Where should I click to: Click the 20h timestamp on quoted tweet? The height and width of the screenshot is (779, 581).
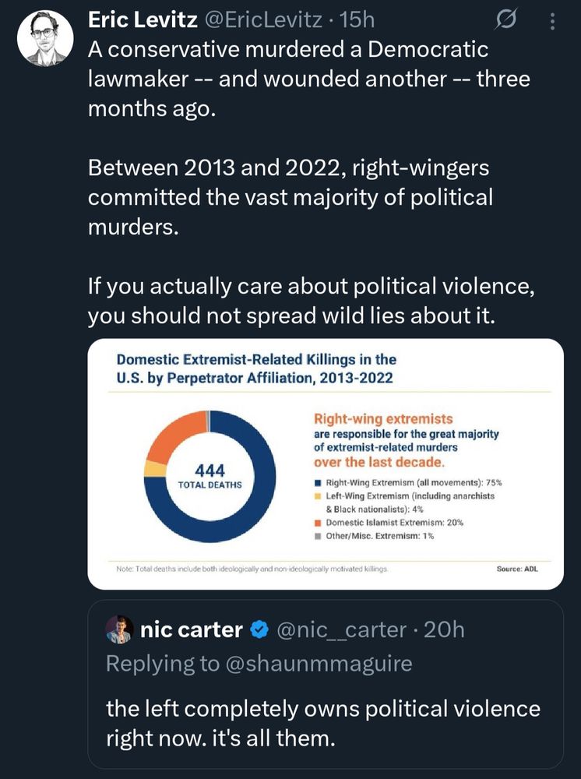(443, 629)
